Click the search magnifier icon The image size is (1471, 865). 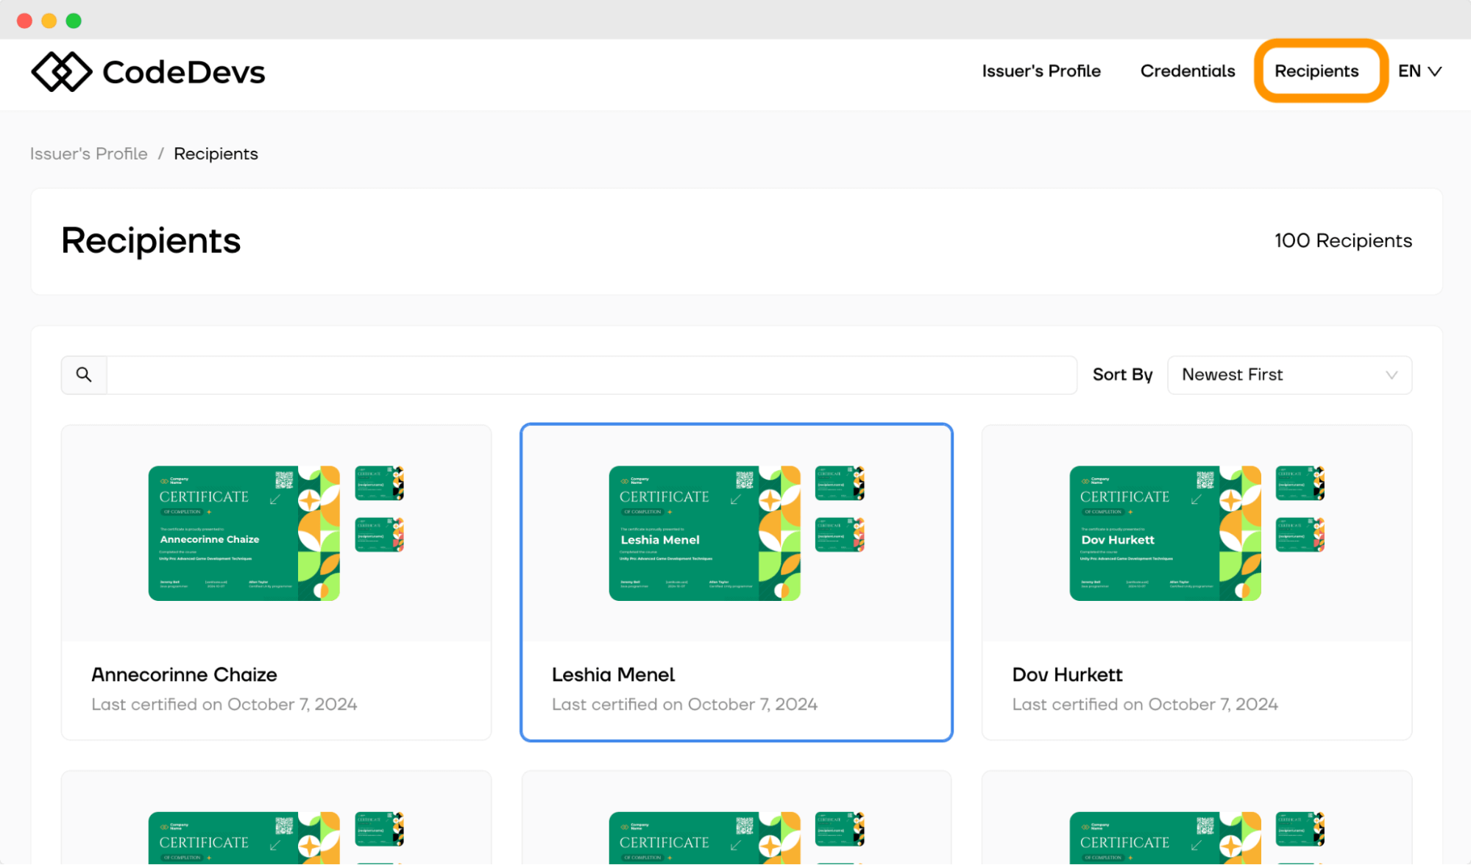[84, 375]
